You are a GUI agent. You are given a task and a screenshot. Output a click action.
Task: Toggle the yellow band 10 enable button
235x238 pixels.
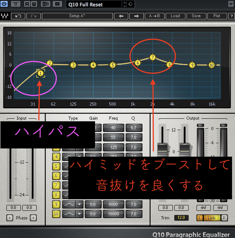point(56,214)
